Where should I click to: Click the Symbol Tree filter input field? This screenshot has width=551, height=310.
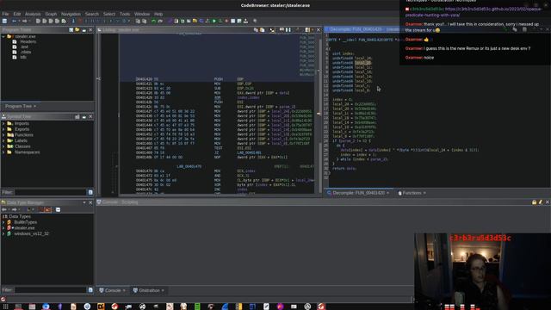(50, 192)
